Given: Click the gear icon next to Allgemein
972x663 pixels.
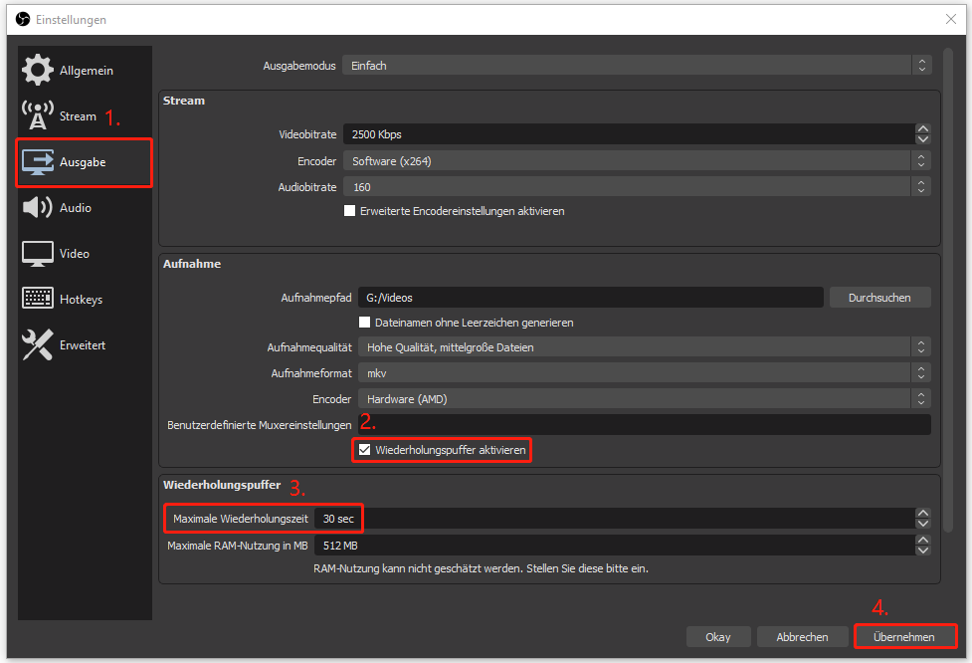Looking at the screenshot, I should click(38, 70).
